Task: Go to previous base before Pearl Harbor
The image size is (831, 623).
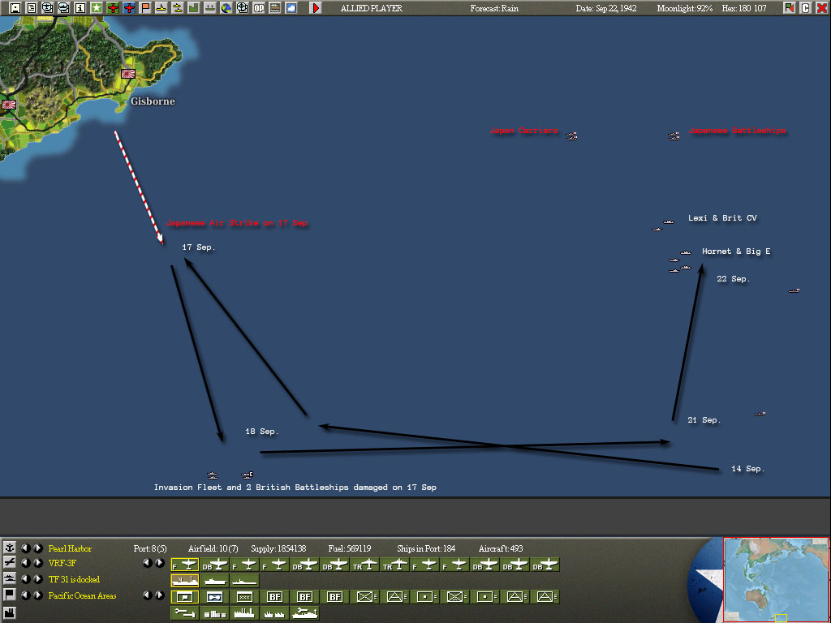Action: pos(25,548)
